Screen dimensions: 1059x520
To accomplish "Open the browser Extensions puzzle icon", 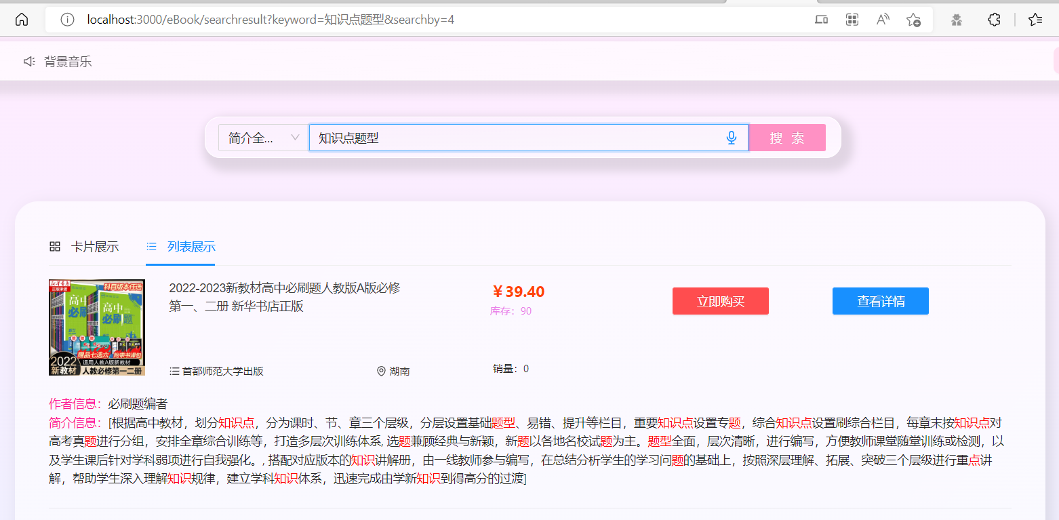I will coord(994,20).
